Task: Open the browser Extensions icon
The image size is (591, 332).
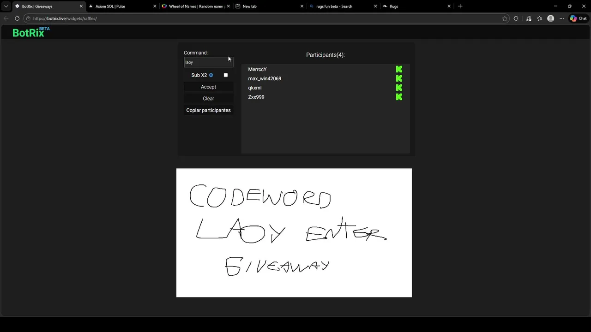Action: [x=516, y=18]
